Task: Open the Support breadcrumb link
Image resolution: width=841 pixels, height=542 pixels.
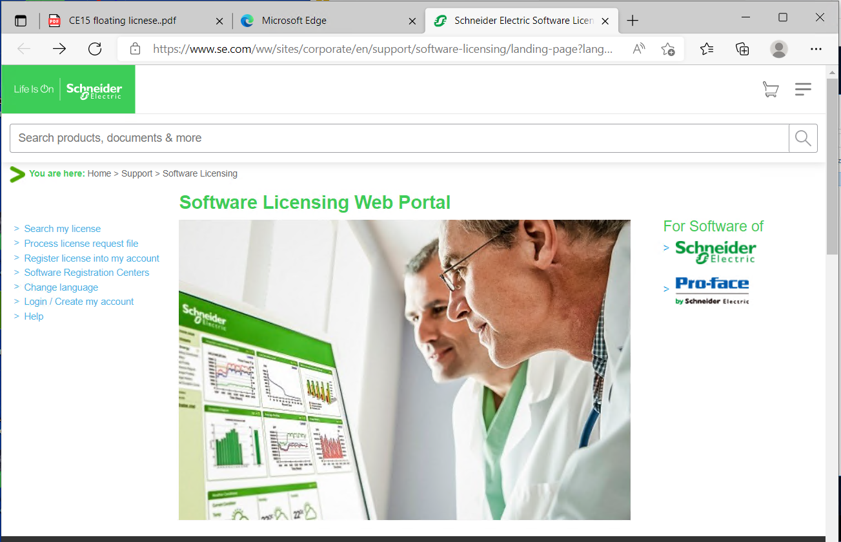Action: [137, 173]
